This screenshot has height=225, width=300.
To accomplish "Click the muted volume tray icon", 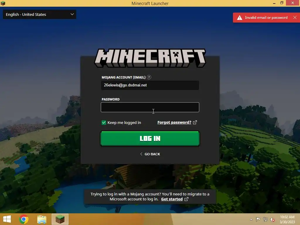I will pyautogui.click(x=272, y=219).
